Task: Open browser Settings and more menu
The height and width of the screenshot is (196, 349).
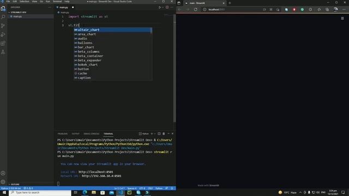Action: [344, 10]
